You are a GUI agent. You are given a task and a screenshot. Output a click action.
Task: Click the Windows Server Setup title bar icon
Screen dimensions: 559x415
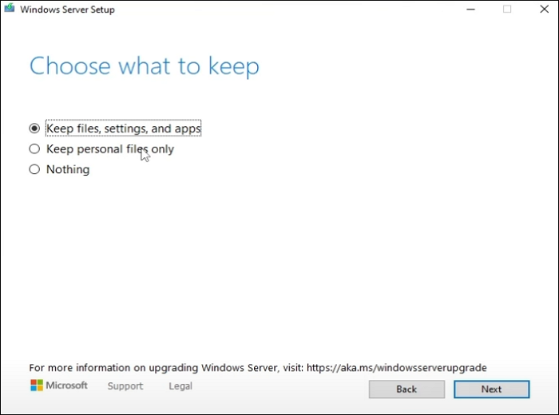point(10,10)
